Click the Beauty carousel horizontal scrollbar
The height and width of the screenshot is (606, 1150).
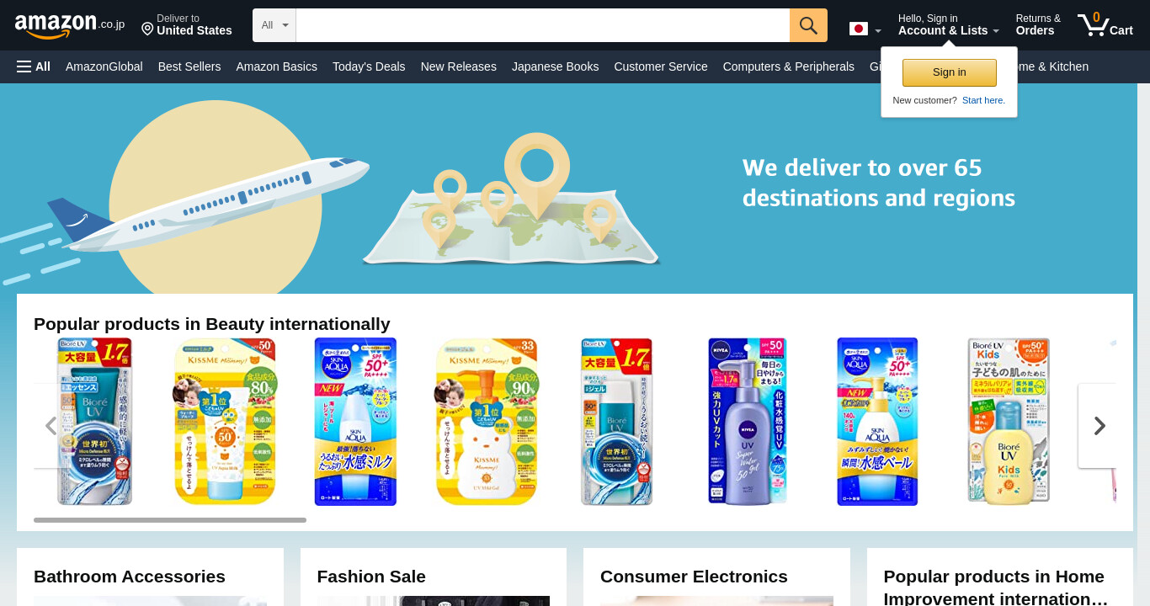[170, 520]
